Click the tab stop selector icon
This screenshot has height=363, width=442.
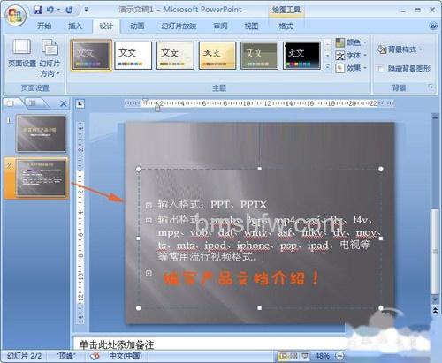pos(80,103)
